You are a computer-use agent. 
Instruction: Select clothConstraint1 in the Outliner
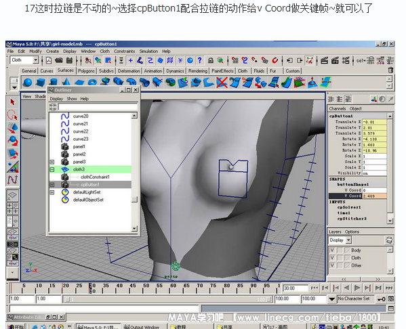(x=95, y=177)
